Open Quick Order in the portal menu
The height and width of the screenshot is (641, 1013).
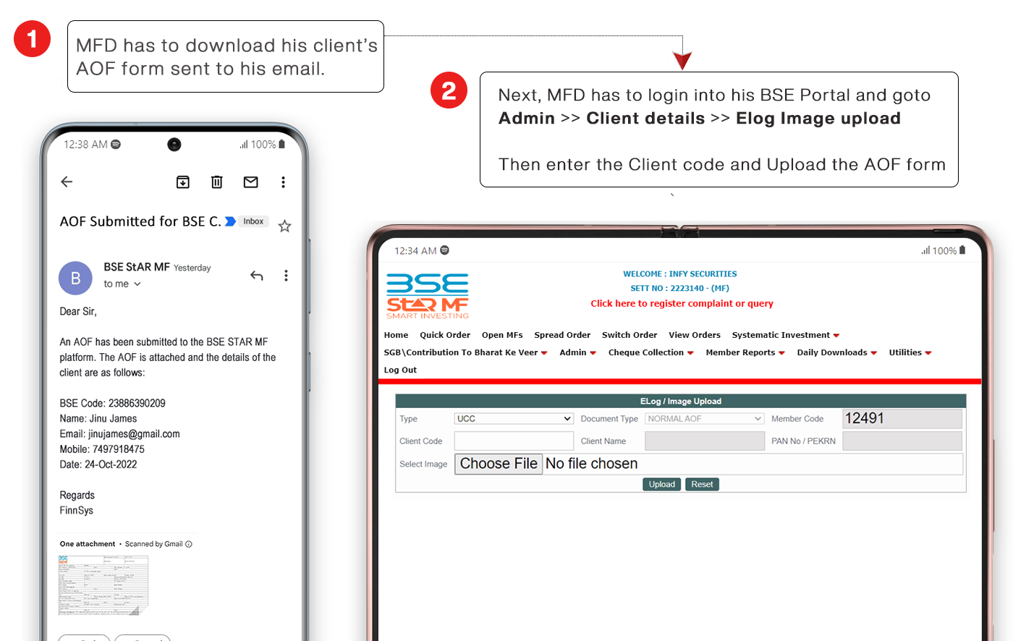pos(445,335)
